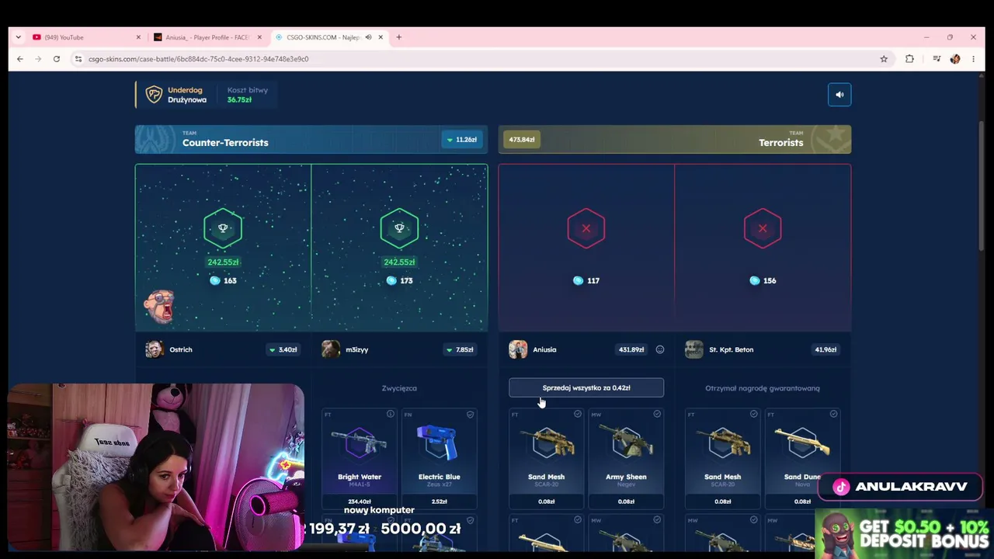Open the media controls toolbar icon
994x559 pixels.
[937, 59]
